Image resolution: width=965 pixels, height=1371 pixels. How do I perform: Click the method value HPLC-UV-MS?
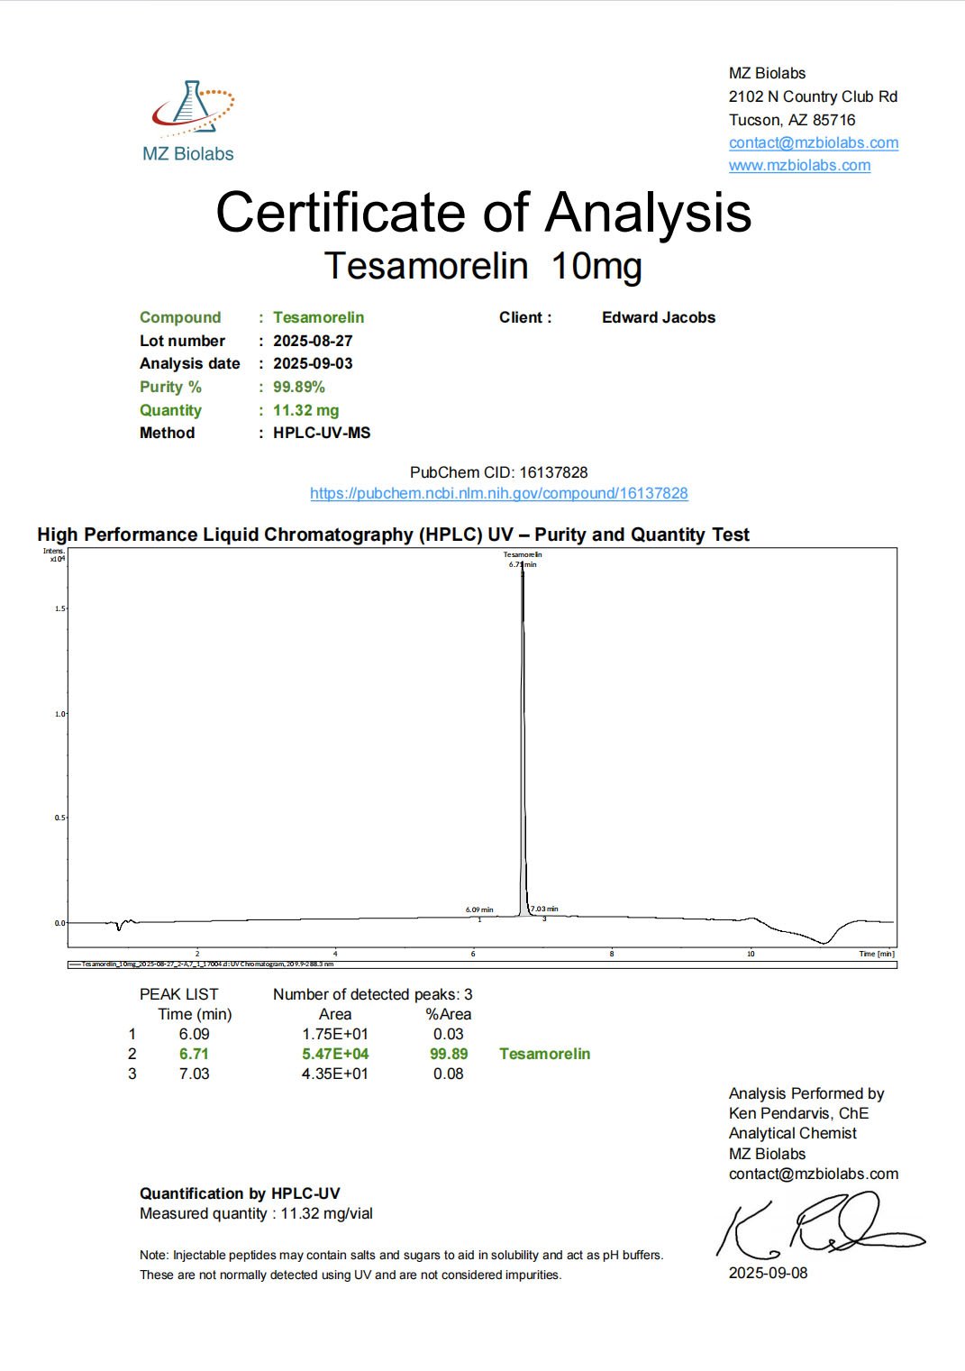[x=322, y=433]
